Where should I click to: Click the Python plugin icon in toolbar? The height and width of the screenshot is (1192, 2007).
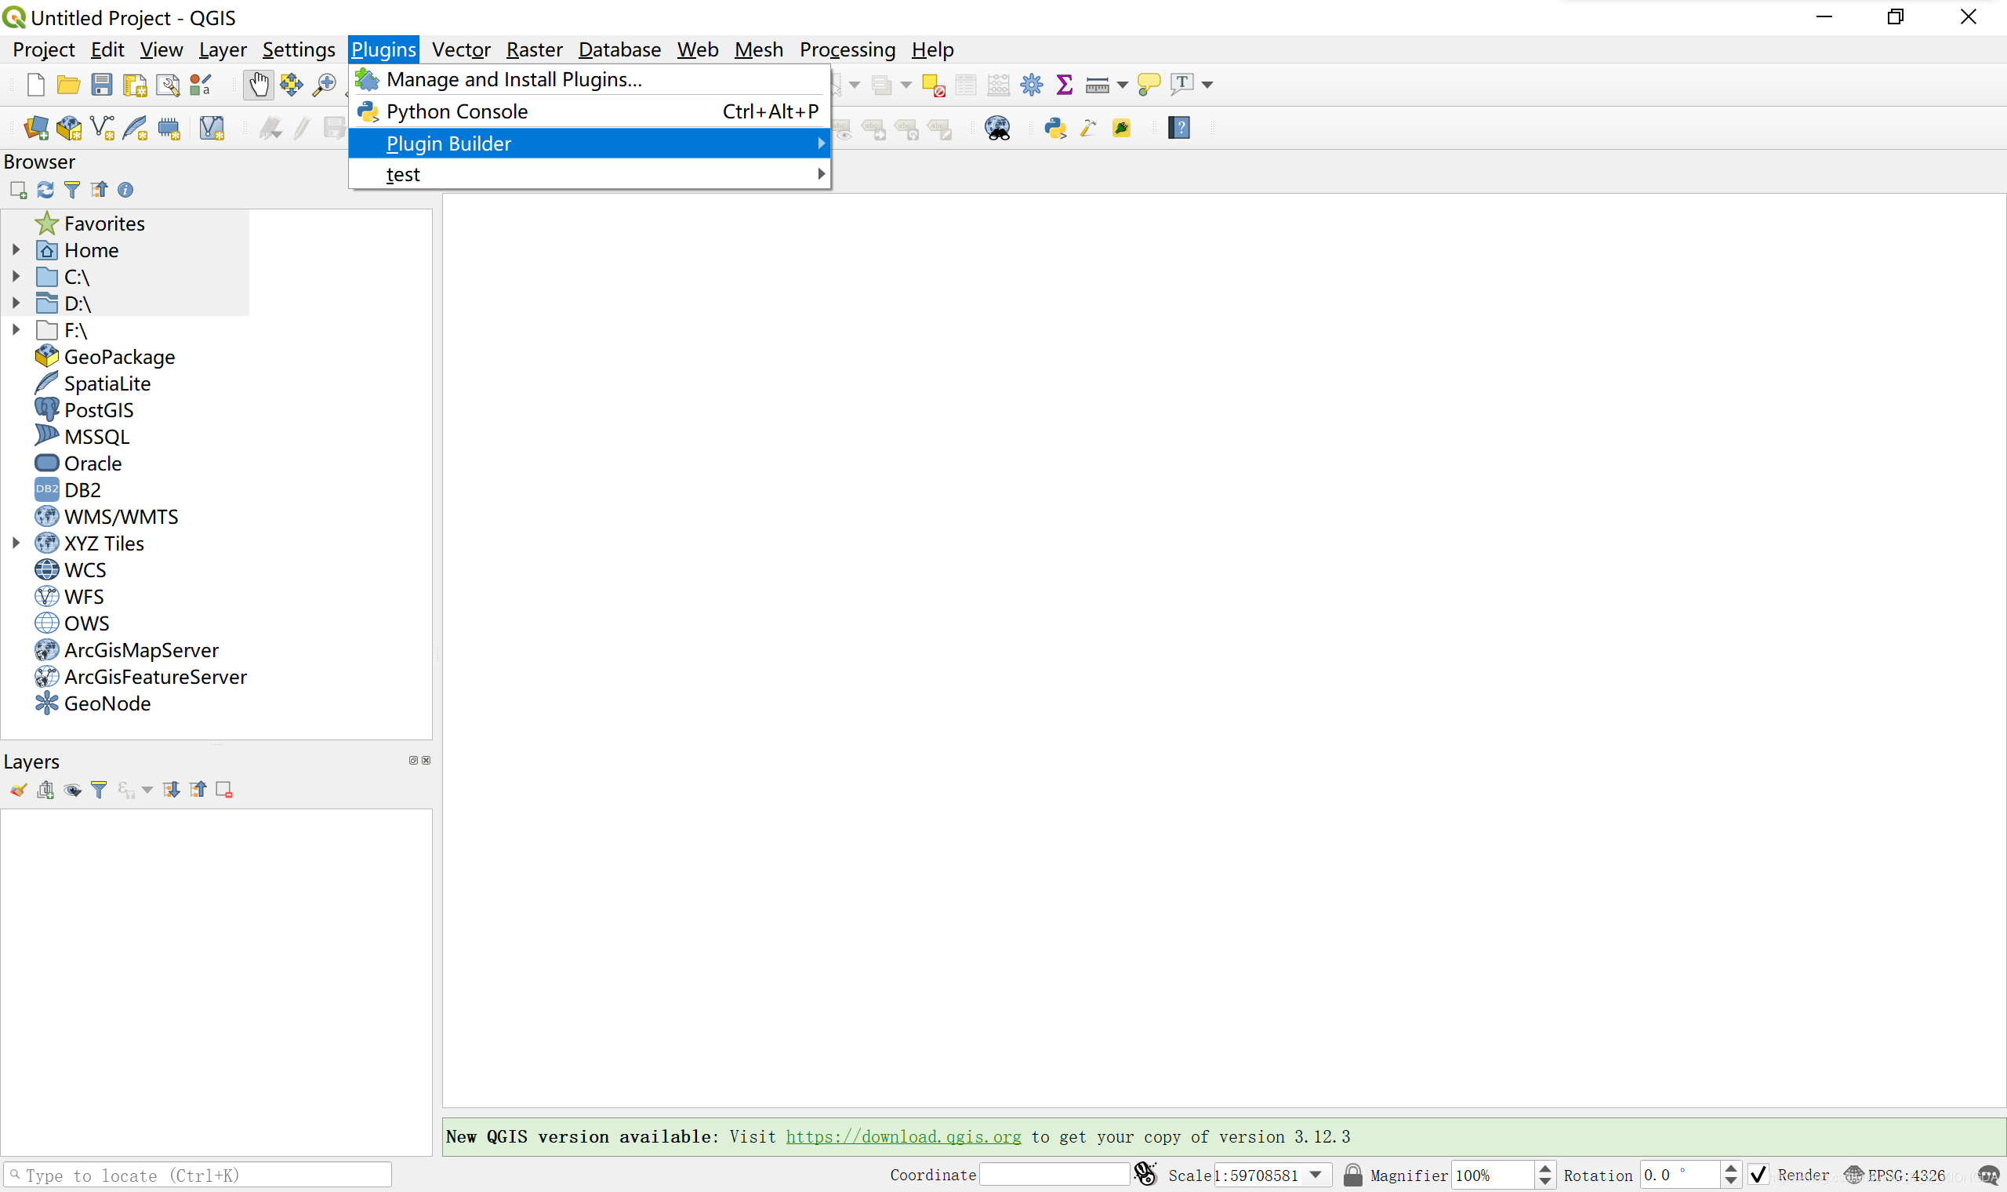point(1055,129)
